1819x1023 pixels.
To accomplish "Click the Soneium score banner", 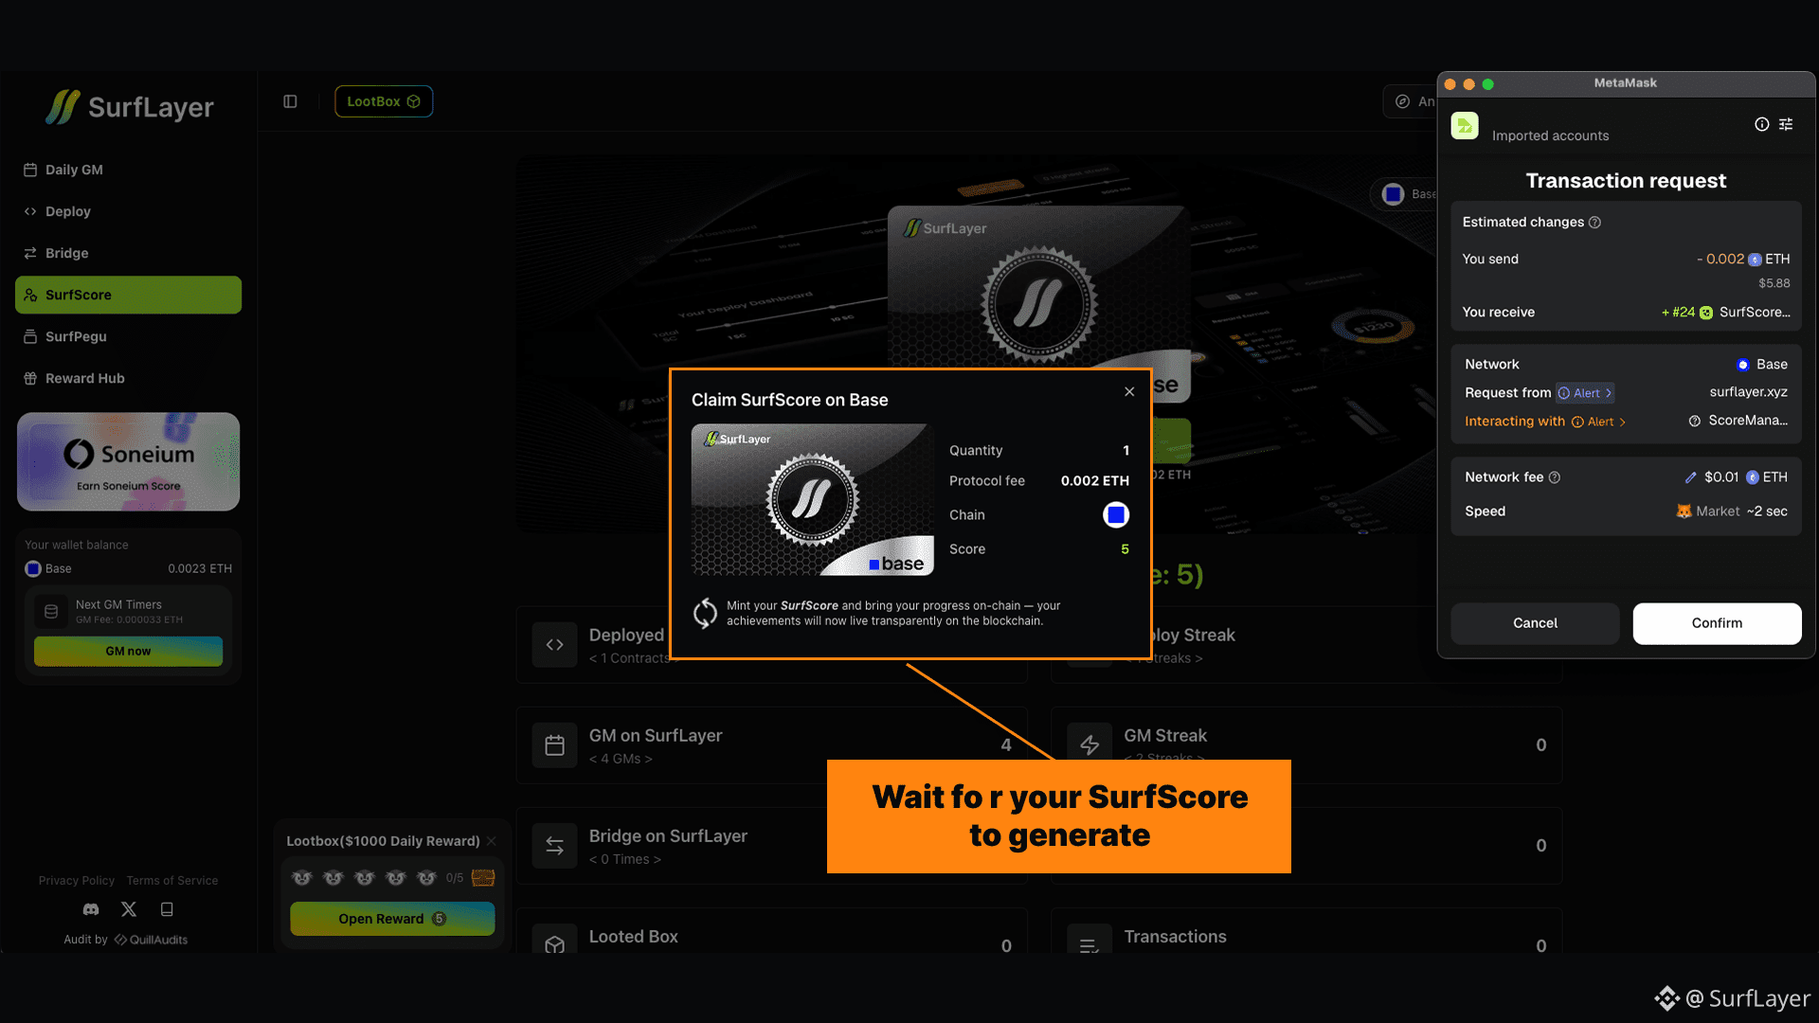I will (128, 461).
